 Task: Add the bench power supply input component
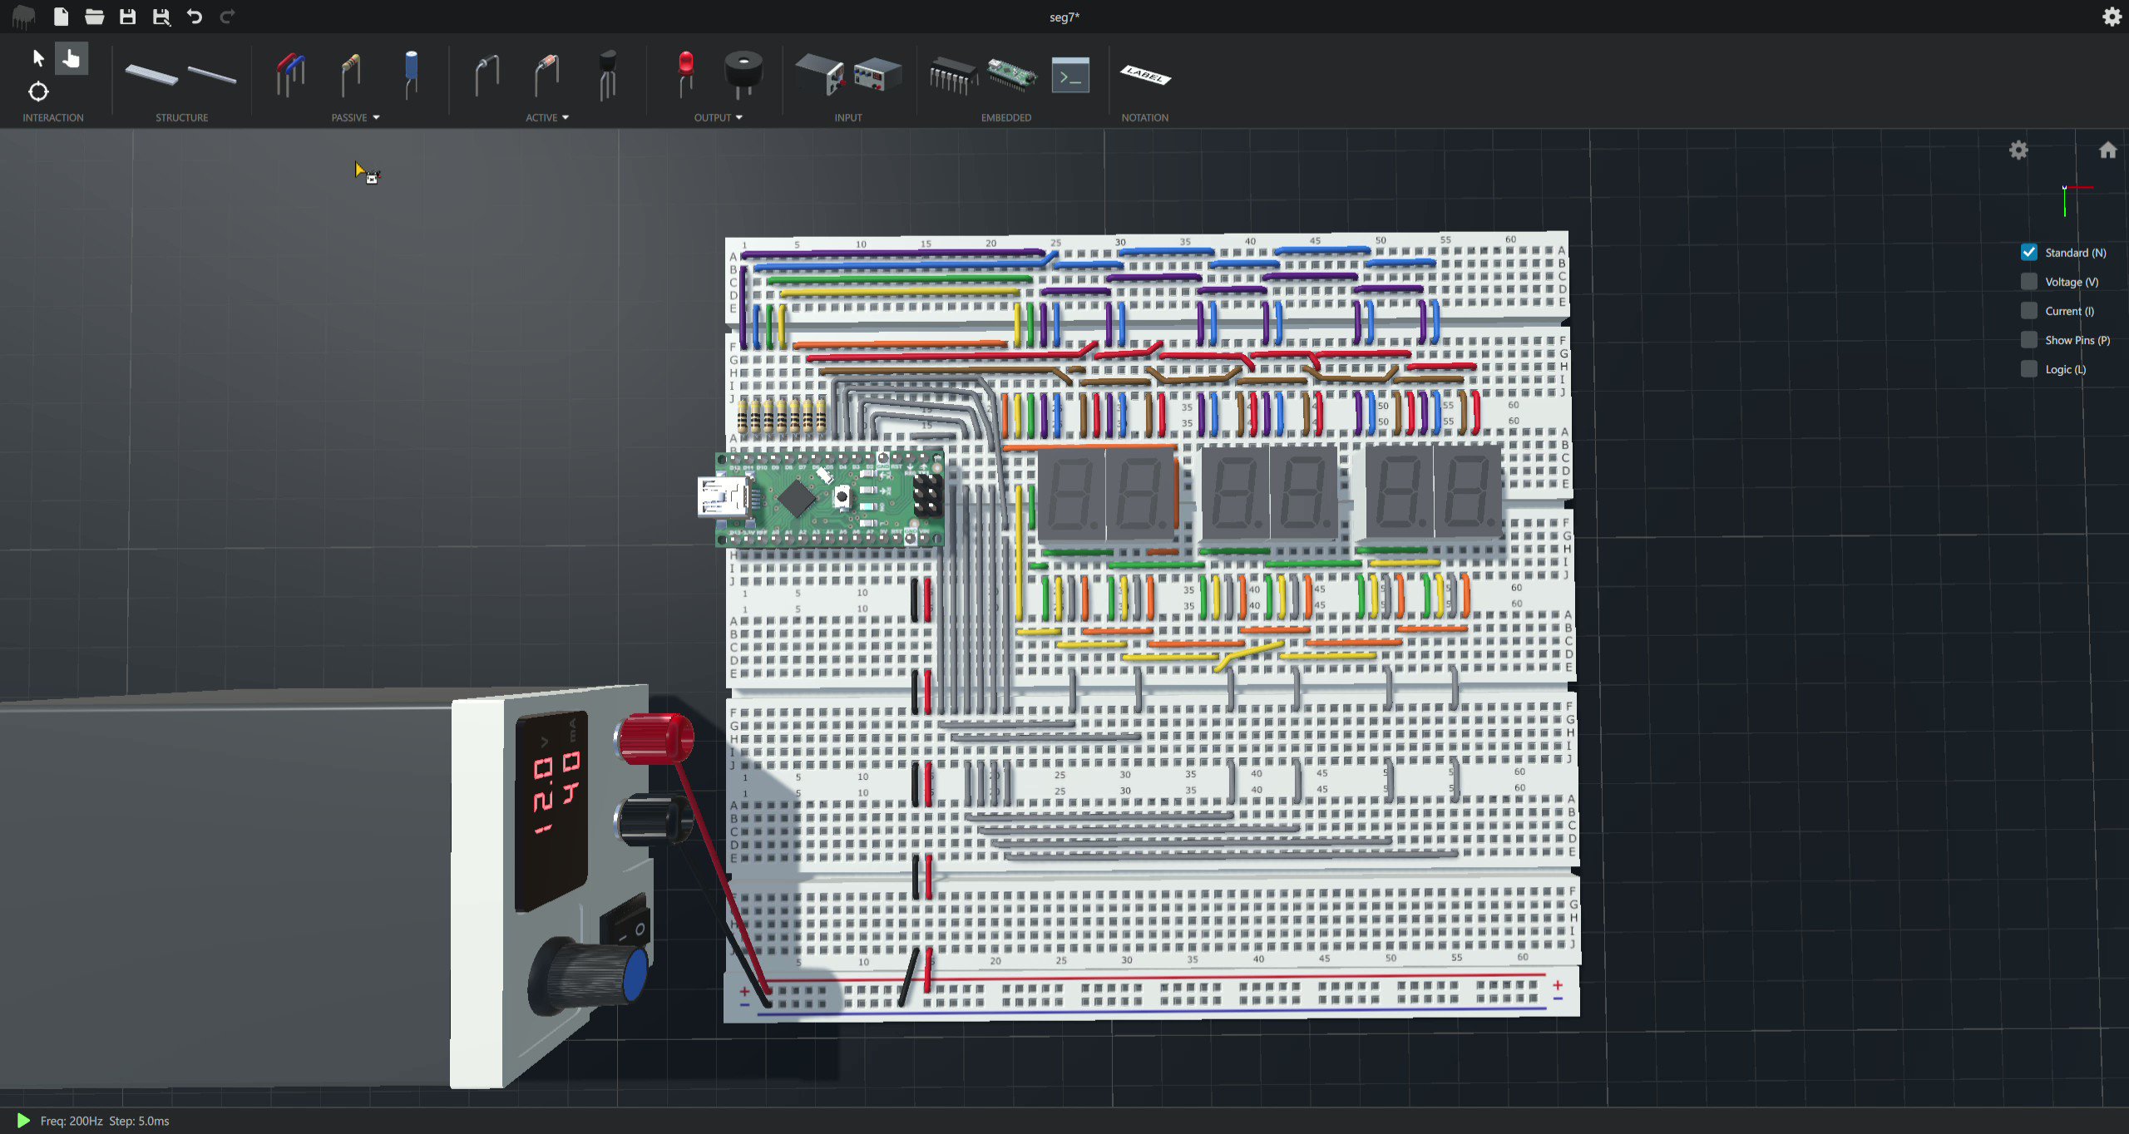pos(820,75)
